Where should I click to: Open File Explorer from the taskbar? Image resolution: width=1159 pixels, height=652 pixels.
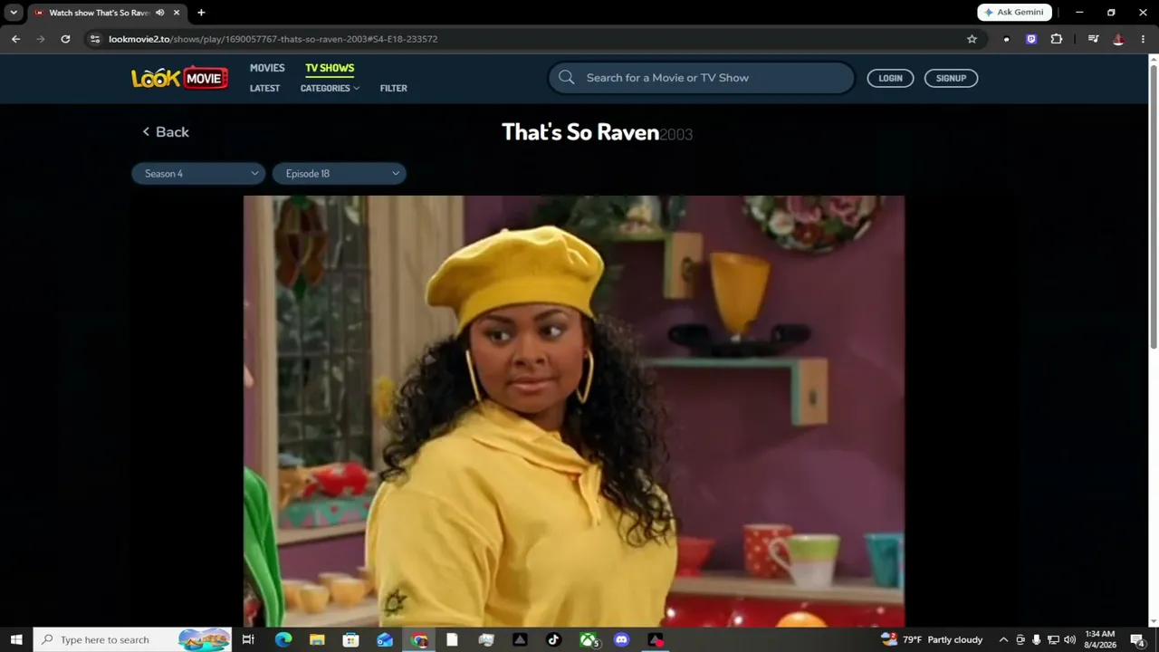[x=317, y=639]
